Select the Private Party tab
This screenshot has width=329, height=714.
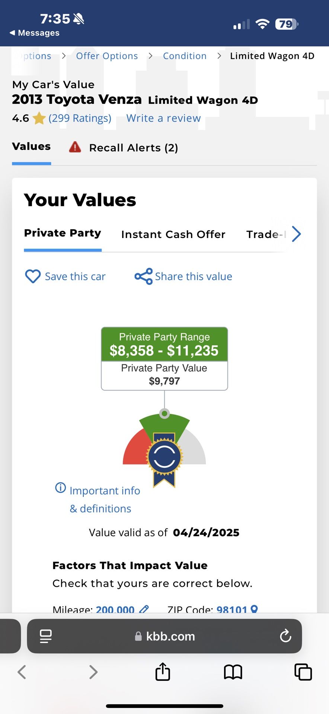click(63, 233)
